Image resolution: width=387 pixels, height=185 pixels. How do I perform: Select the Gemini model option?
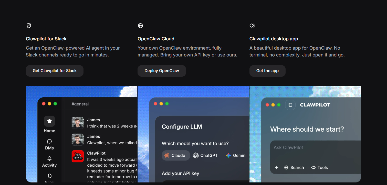[x=236, y=155]
